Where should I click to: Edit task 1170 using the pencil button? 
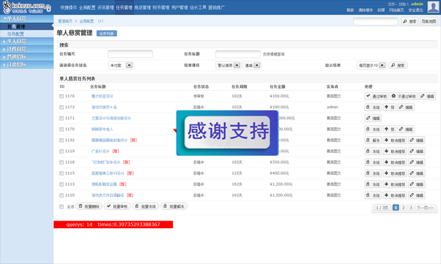point(406,129)
